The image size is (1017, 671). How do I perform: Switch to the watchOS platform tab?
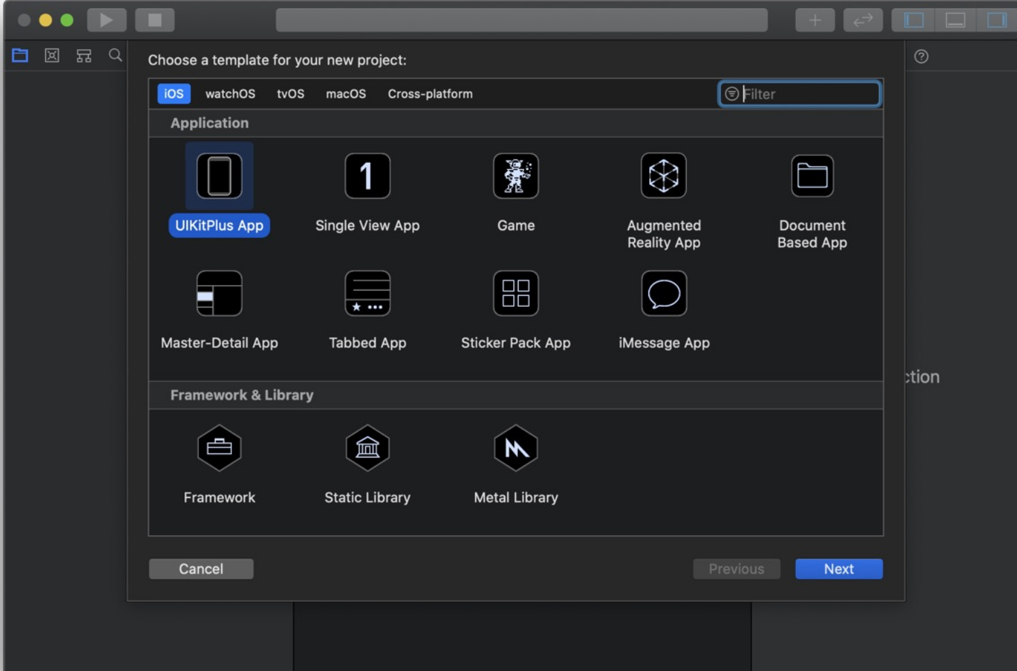tap(230, 94)
